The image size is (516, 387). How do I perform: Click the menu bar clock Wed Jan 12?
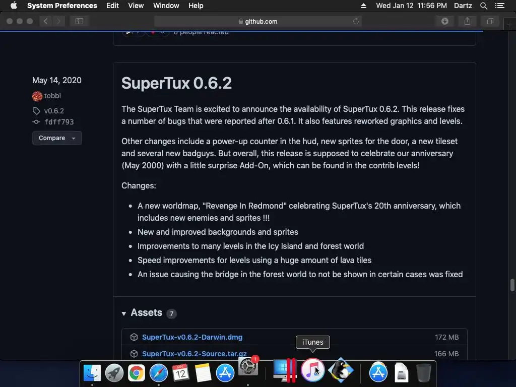(x=411, y=6)
